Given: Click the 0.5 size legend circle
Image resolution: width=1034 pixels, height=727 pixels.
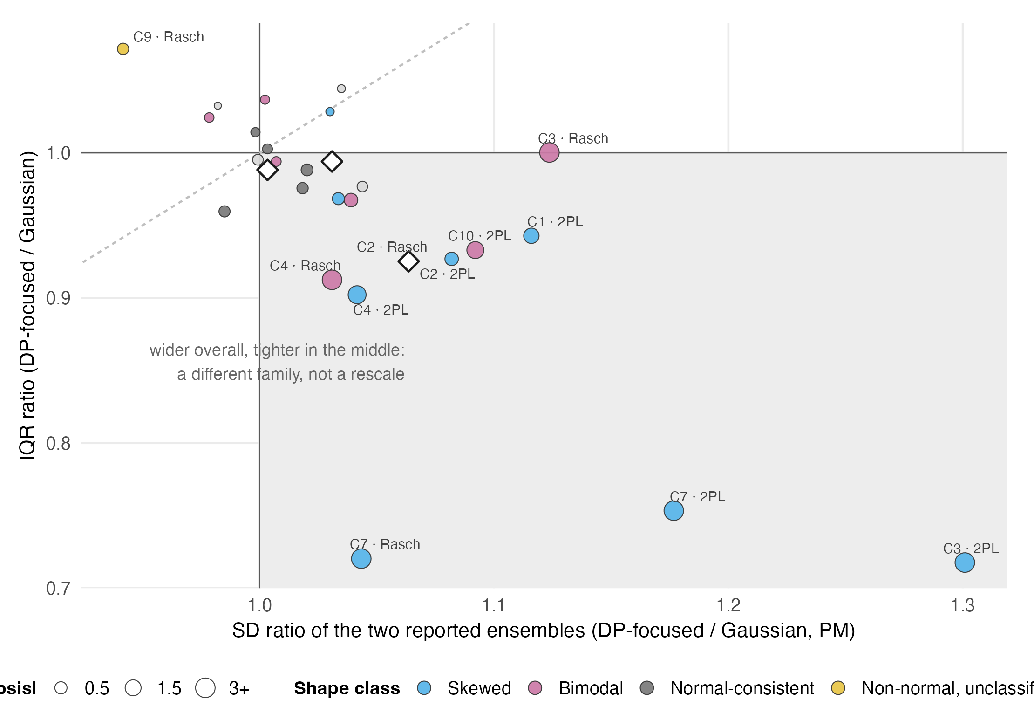Looking at the screenshot, I should [x=61, y=688].
